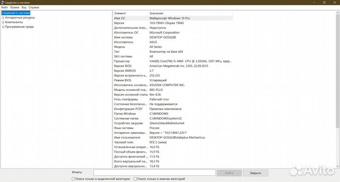Select the Версия 10.0.19045 row
Screen dimensions: 340x182
173,23
